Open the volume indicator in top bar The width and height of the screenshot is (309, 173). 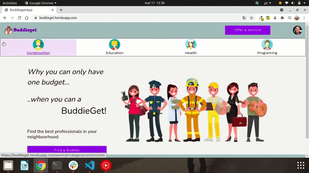(x=293, y=3)
